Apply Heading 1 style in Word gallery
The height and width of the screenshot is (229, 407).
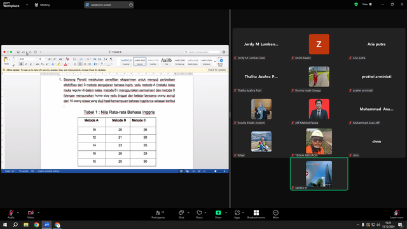pos(126,61)
